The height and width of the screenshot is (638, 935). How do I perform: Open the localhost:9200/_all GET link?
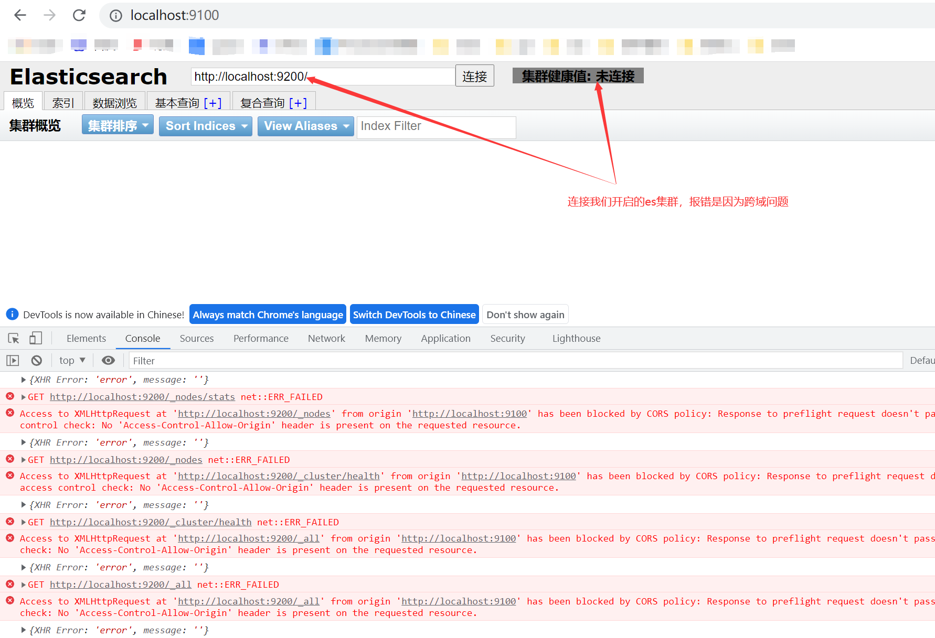pos(121,585)
